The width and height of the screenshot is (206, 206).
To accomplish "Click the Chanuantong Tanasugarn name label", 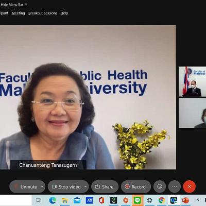I will point(48,165).
